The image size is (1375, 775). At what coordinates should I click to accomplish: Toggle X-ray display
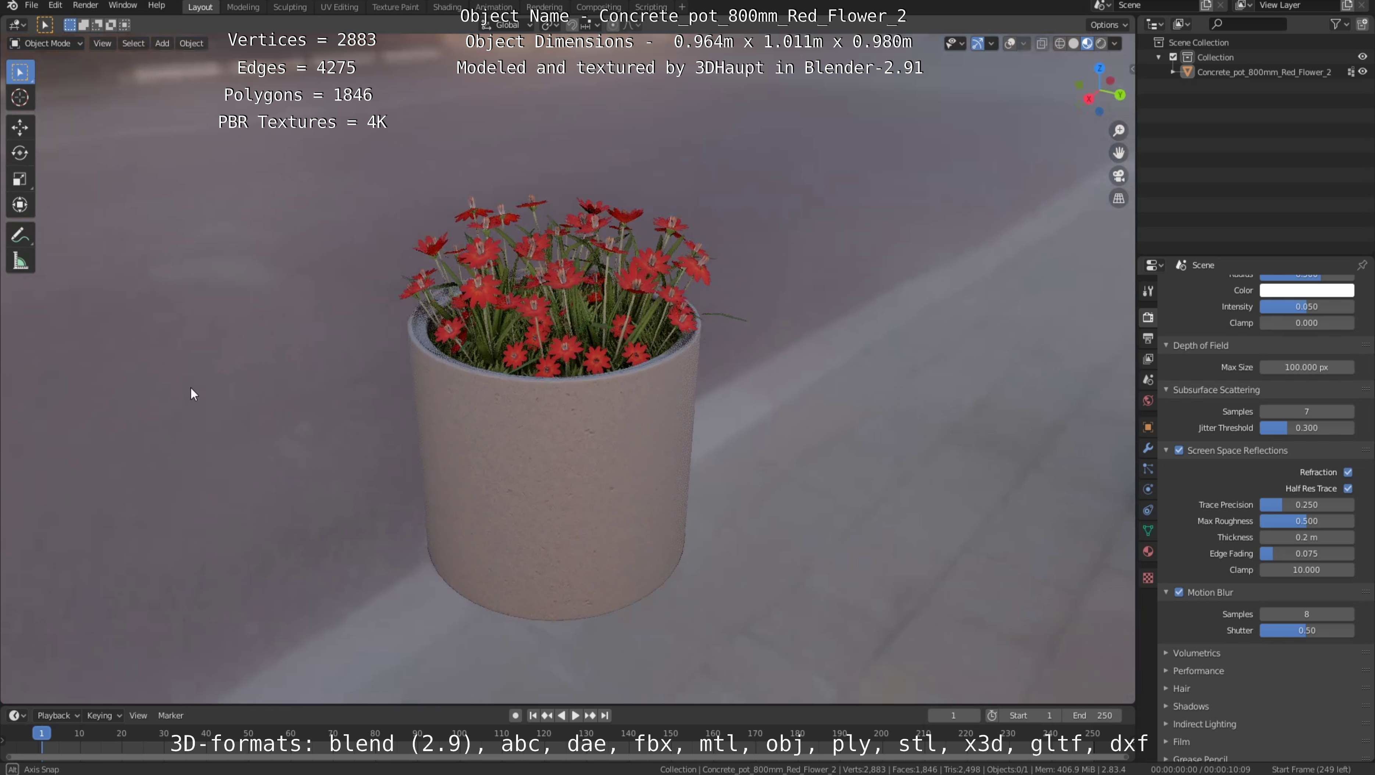pos(1042,44)
